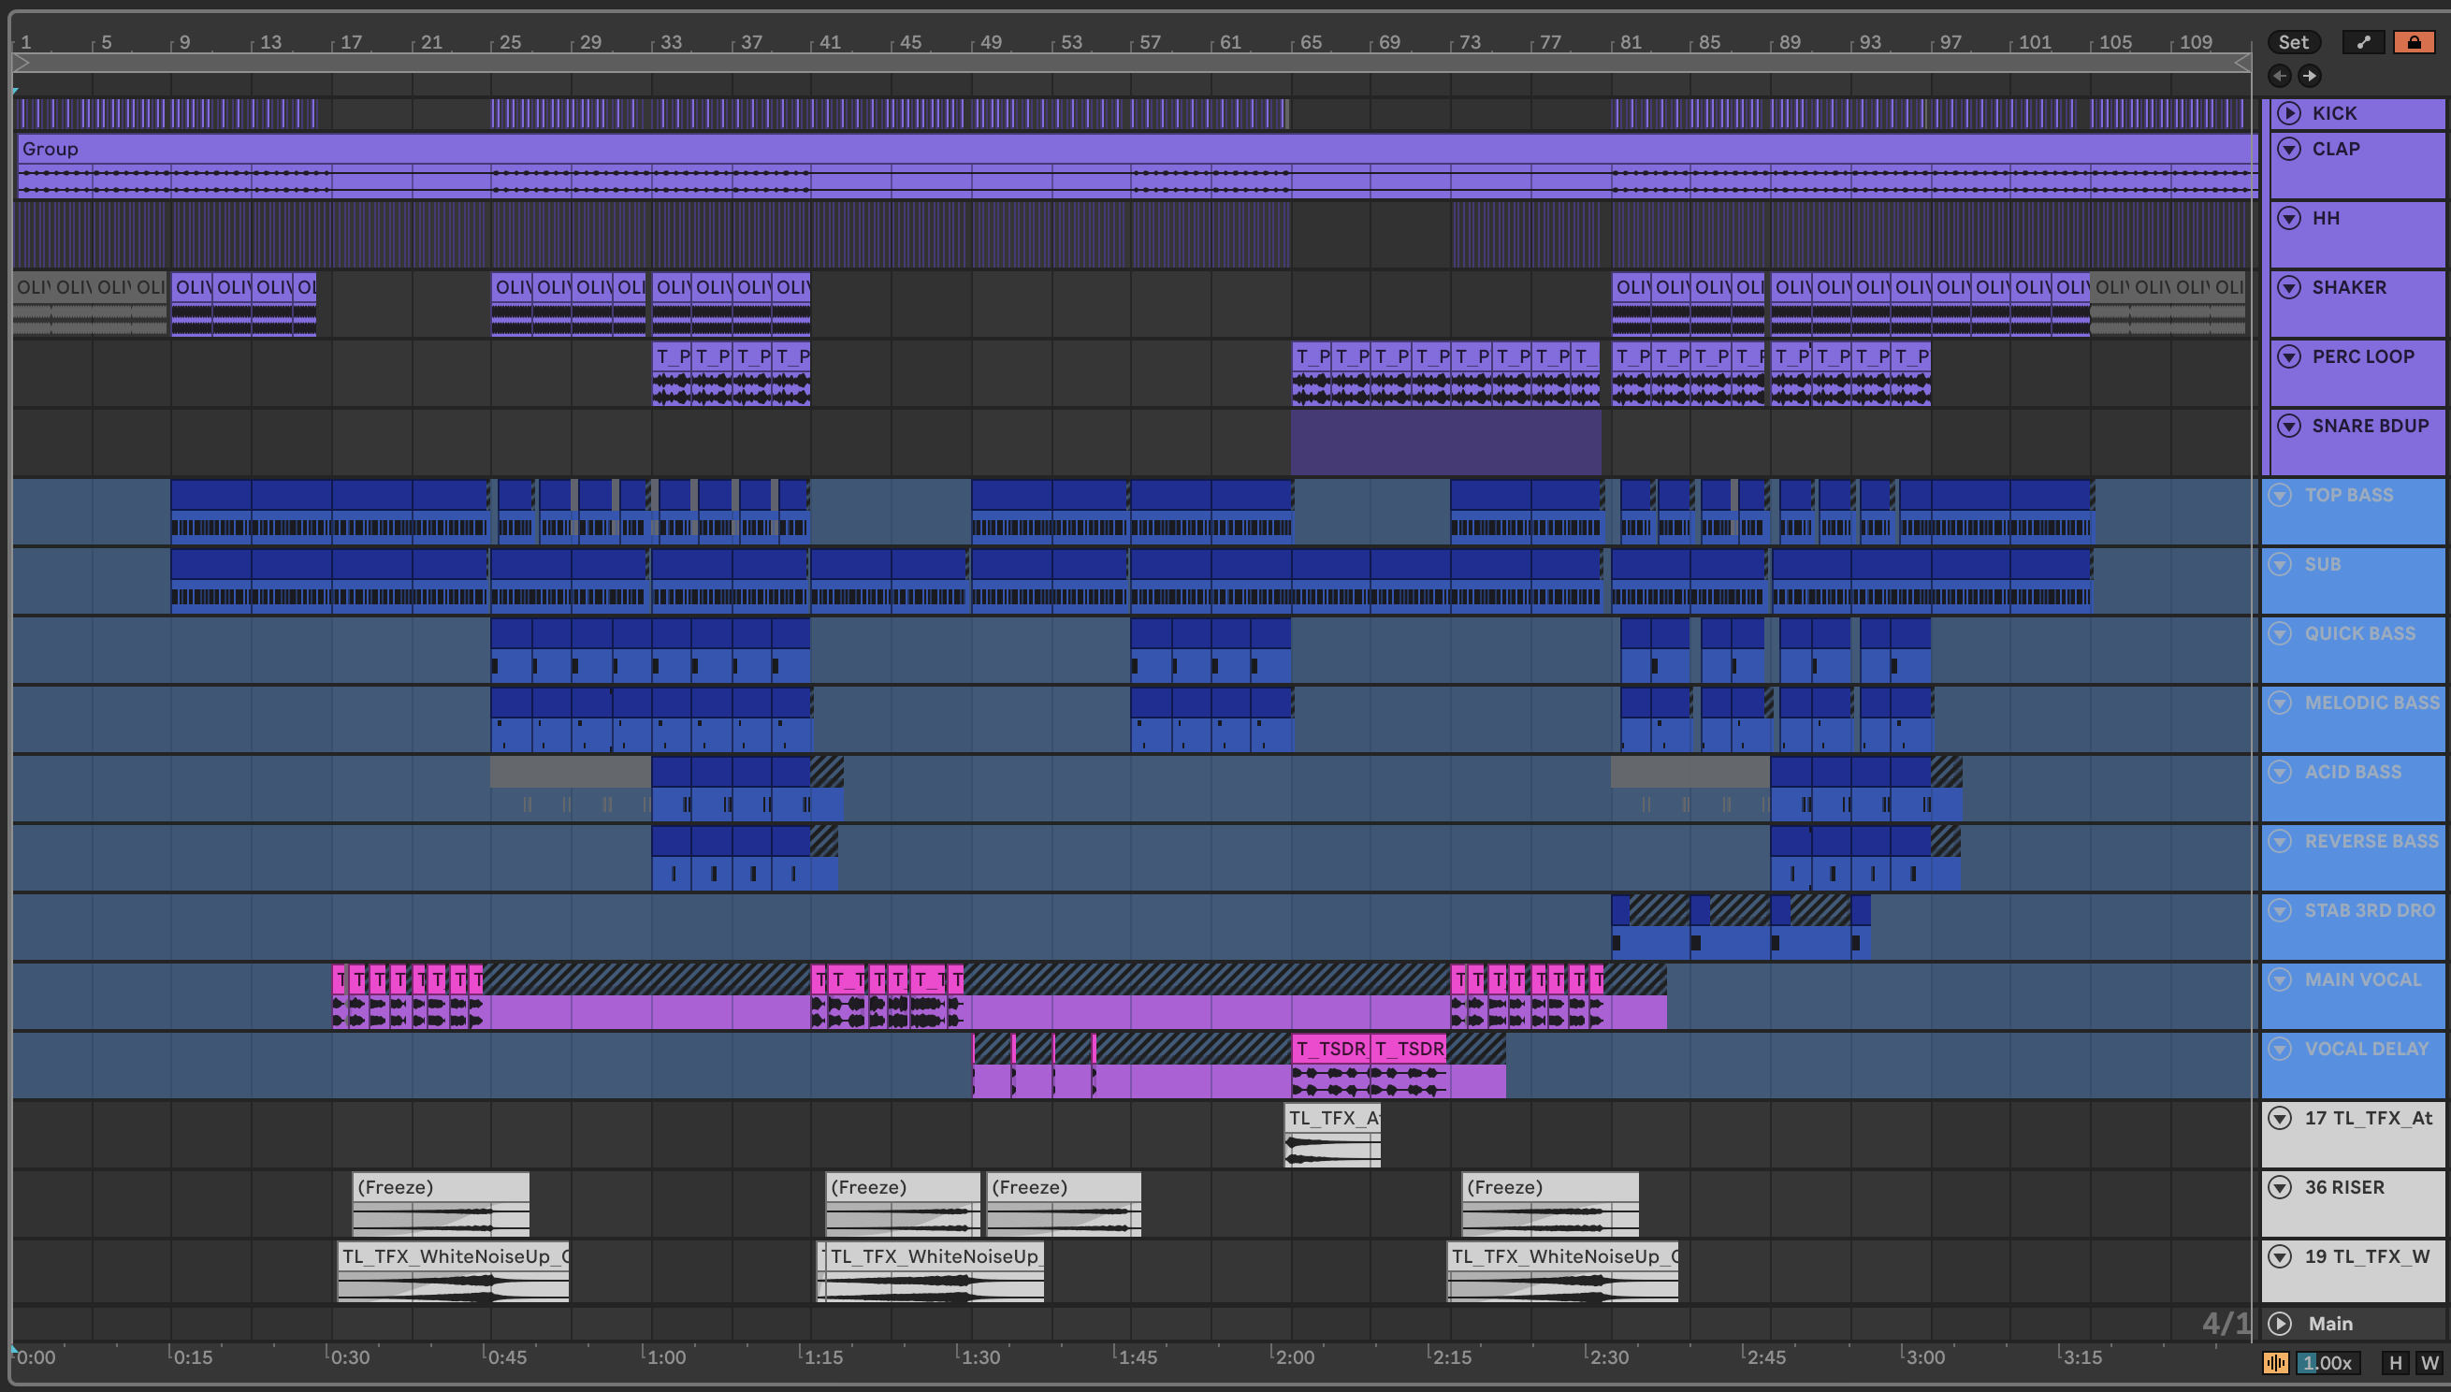Jump to next locator arrow
2451x1392 pixels.
click(2310, 76)
